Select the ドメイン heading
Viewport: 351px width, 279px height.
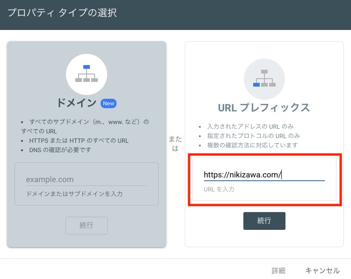[x=77, y=103]
